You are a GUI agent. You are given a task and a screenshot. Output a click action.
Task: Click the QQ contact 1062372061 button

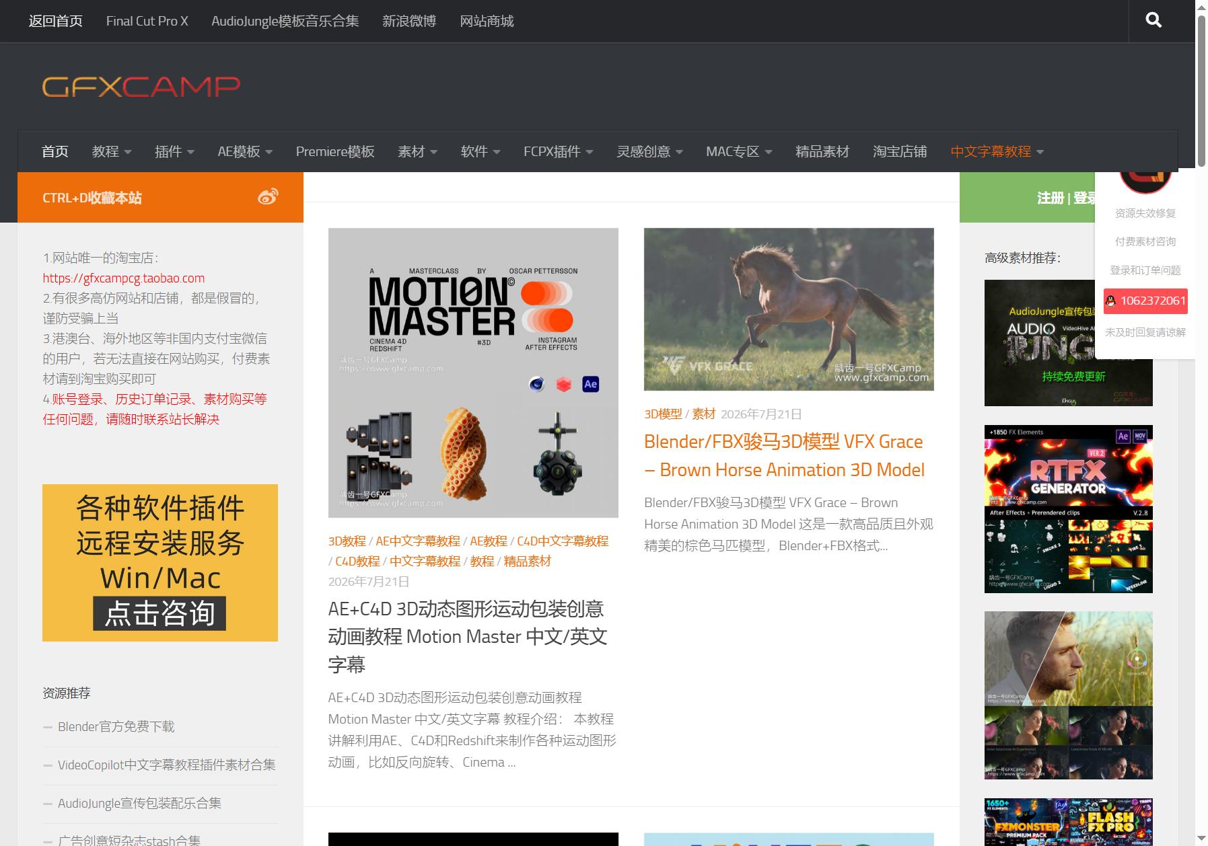[x=1145, y=301]
